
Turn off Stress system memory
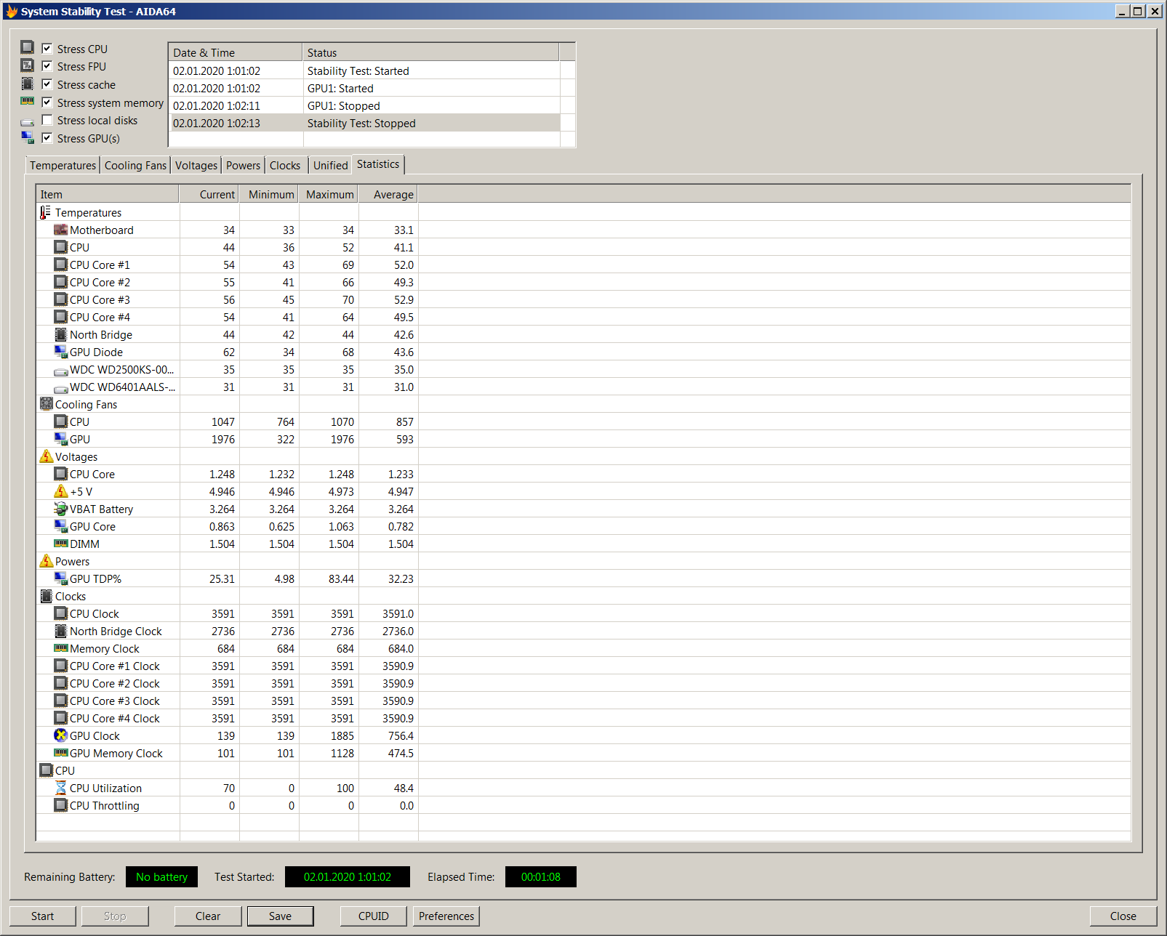[x=47, y=102]
